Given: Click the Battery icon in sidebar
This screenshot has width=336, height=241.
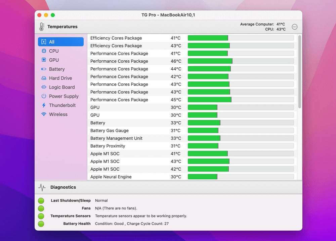Looking at the screenshot, I should pyautogui.click(x=44, y=69).
